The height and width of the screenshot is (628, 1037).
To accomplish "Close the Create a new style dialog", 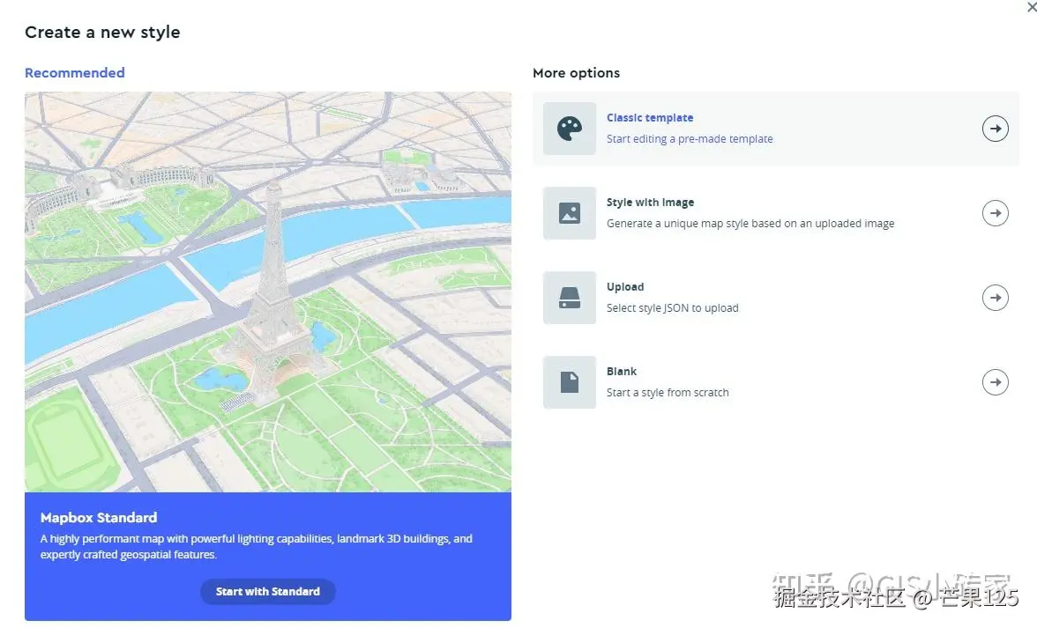I will 1031,6.
